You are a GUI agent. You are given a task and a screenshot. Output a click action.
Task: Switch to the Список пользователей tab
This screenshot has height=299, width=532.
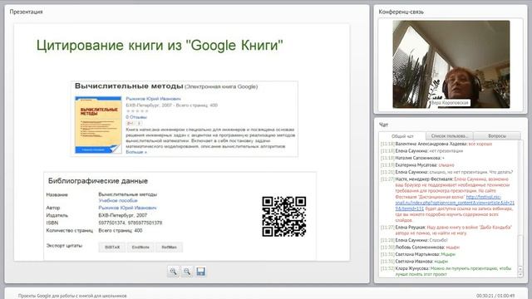coord(449,136)
